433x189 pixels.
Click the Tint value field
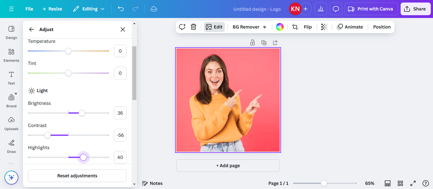coord(120,73)
